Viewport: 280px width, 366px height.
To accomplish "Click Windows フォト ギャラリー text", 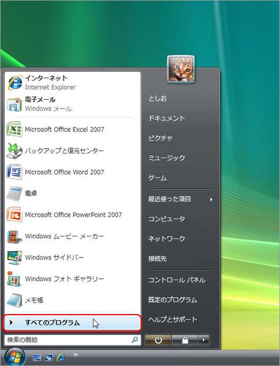I will pyautogui.click(x=64, y=279).
